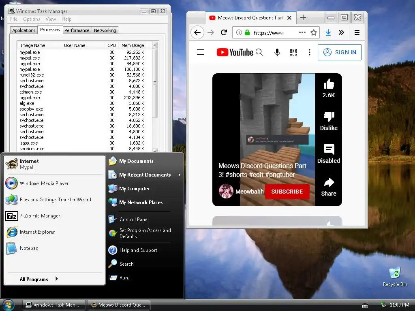Click the browser forward arrow

211,32
